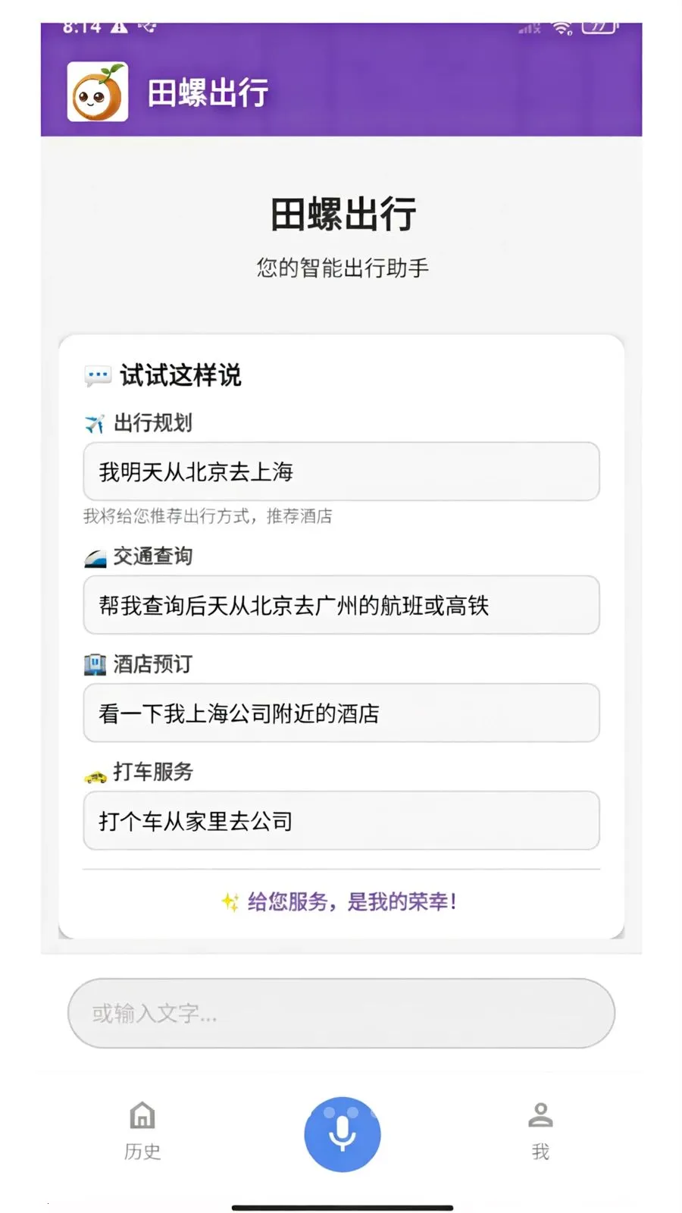Select suggestion 我明天从北京去上海
The height and width of the screenshot is (1213, 682).
341,472
